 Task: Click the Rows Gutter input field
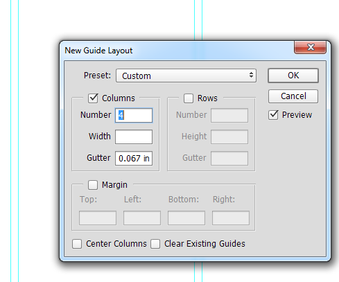(229, 158)
